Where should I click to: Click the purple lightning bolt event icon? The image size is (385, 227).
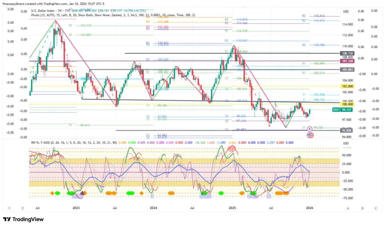coord(309,129)
